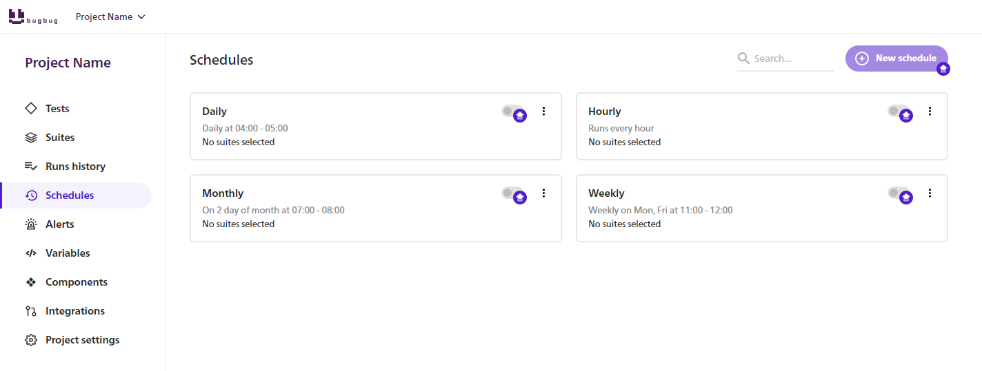982x371 pixels.
Task: Click the Components icon in sidebar
Action: coord(31,282)
